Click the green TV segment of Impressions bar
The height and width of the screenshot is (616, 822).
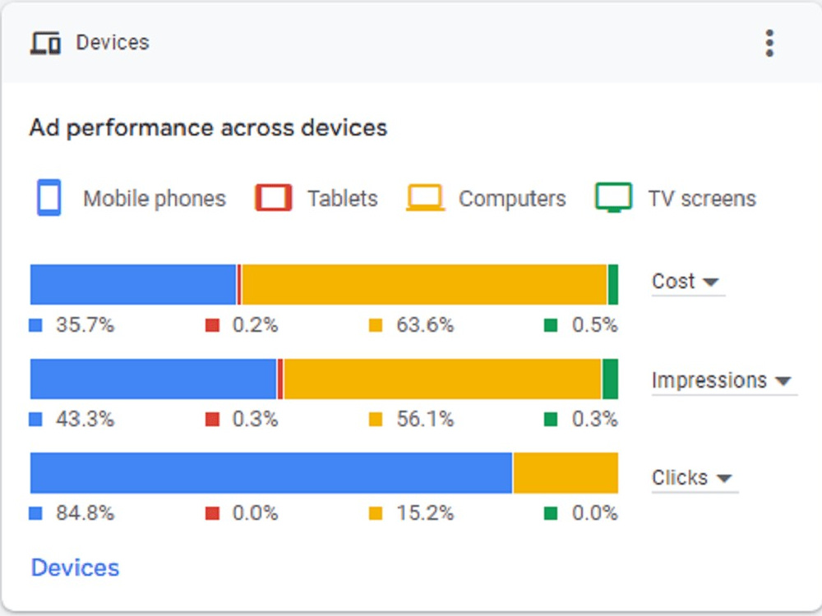click(x=610, y=379)
